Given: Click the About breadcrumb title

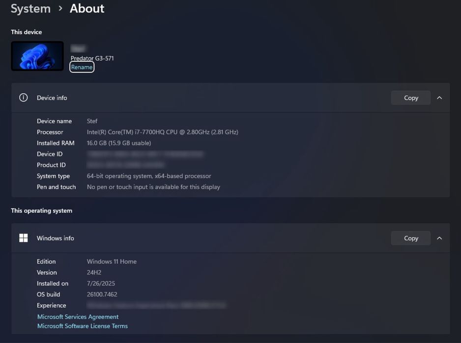Looking at the screenshot, I should 87,8.
